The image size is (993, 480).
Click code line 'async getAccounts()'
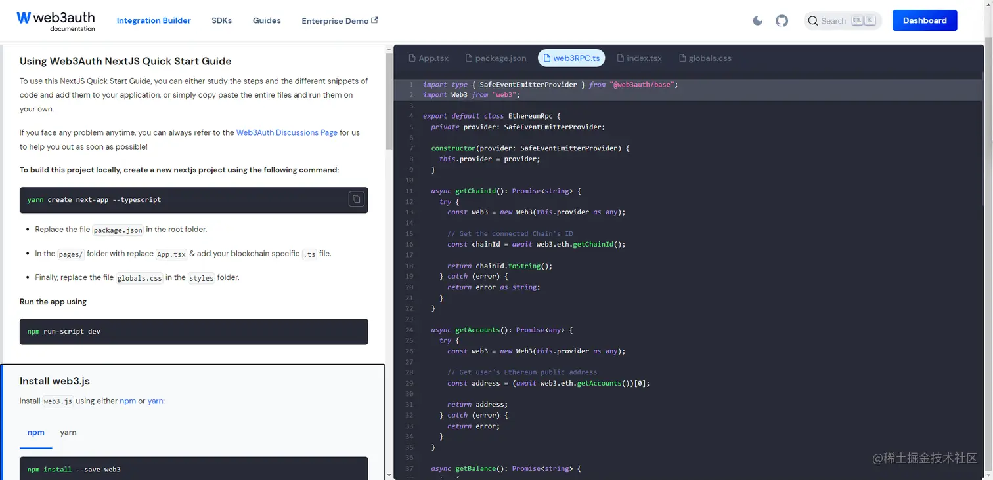coord(502,330)
